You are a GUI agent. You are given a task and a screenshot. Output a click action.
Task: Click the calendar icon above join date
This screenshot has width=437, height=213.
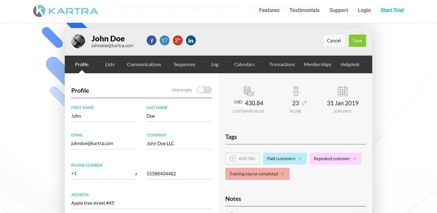point(343,91)
